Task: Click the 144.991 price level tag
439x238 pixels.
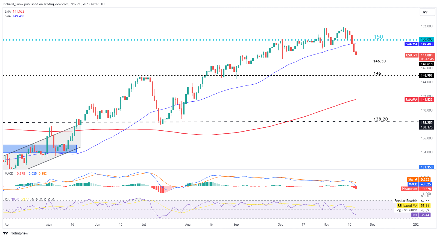Action: (x=426, y=76)
